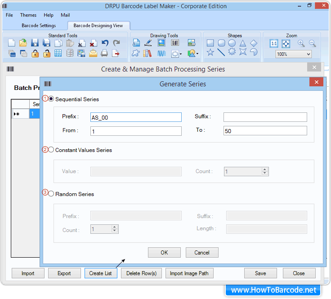Click the Redo arrow icon

point(116,43)
